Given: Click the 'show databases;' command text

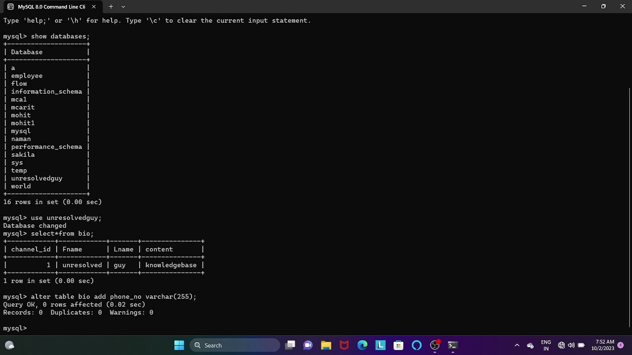Looking at the screenshot, I should [60, 36].
